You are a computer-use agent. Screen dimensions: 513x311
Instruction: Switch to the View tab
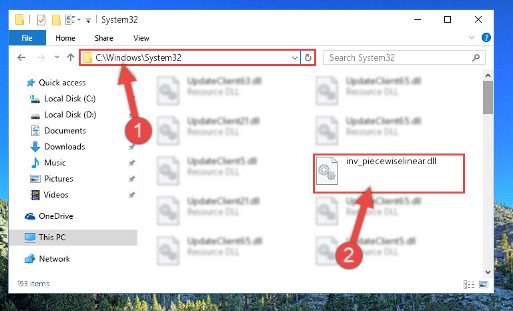point(141,38)
